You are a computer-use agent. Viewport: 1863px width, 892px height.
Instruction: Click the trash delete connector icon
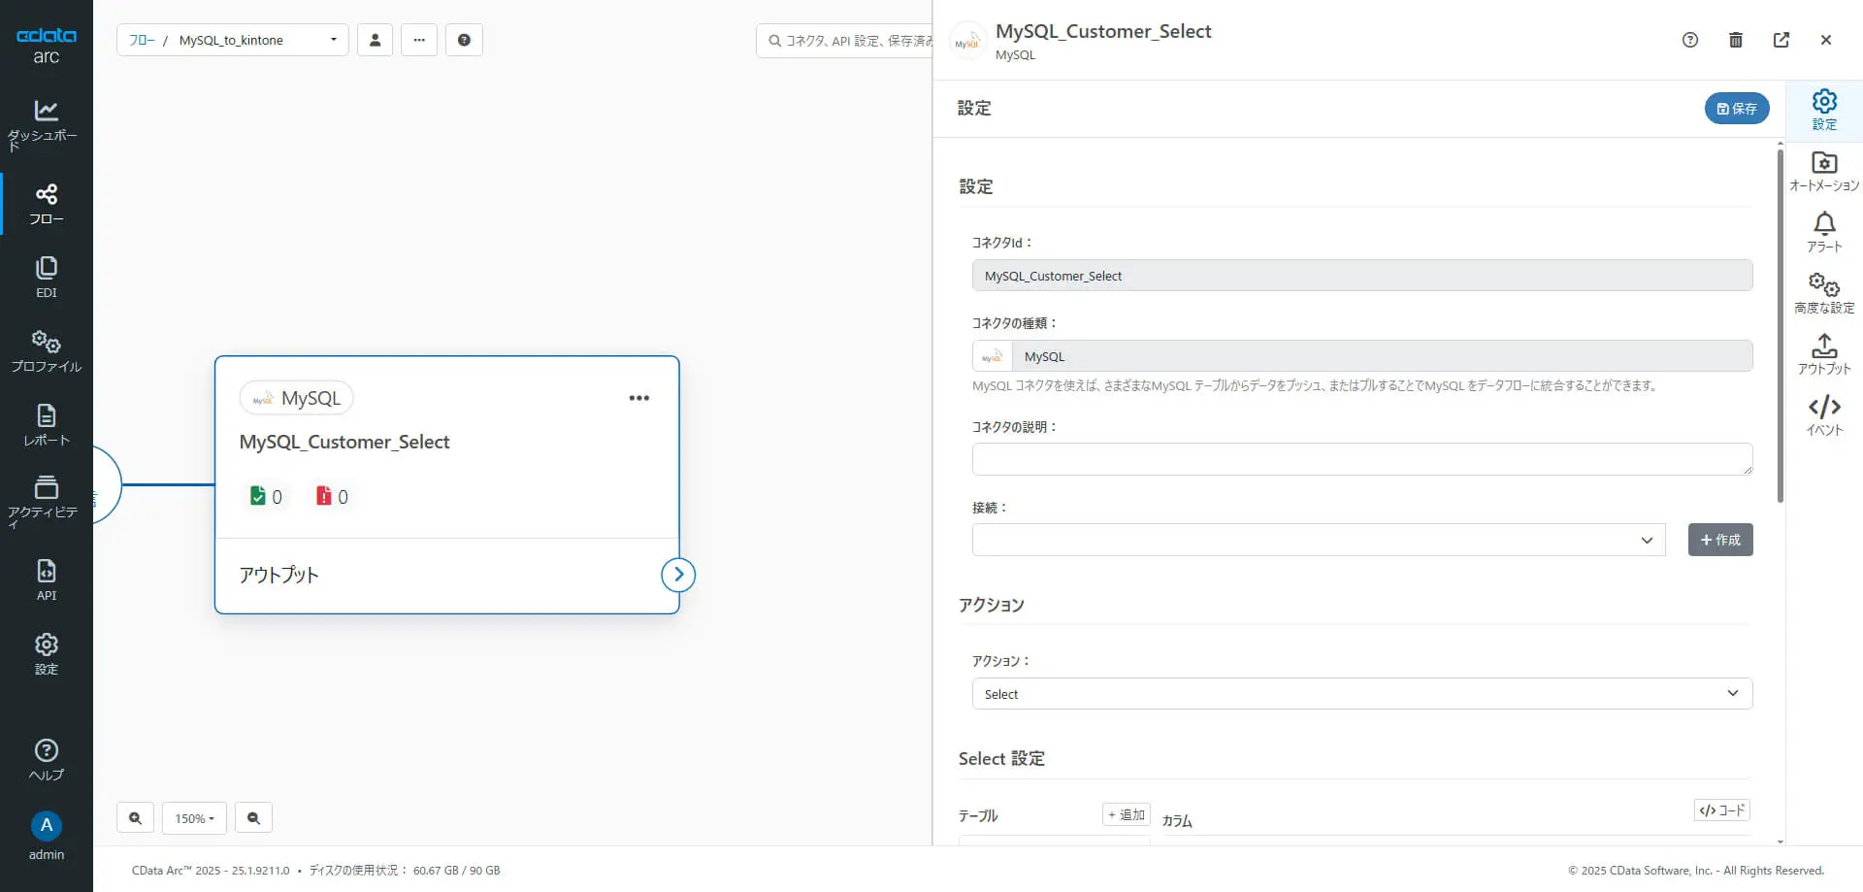pyautogui.click(x=1736, y=40)
